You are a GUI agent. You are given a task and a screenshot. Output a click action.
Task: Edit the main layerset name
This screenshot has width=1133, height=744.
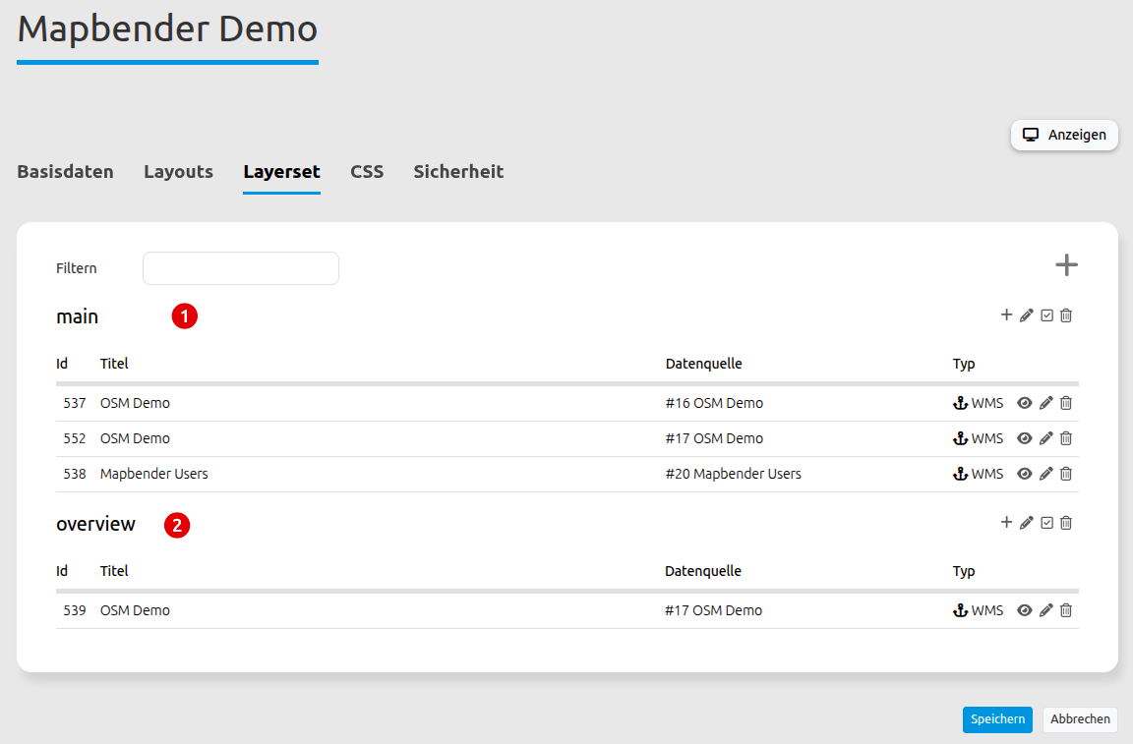pyautogui.click(x=1027, y=315)
